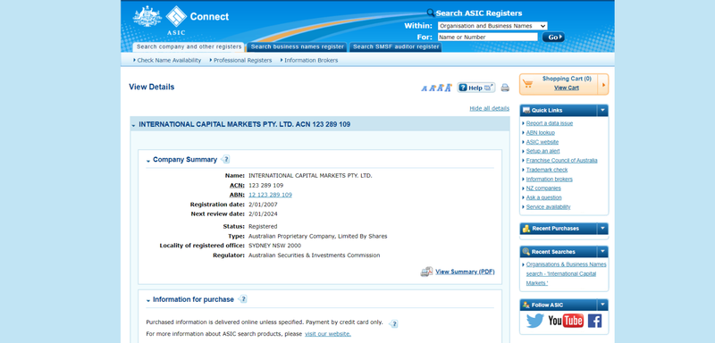The height and width of the screenshot is (343, 715).
Task: Select the smallest font size icon
Action: tap(424, 88)
